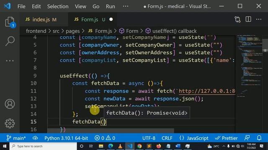This screenshot has height=150, width=268.
Task: Click the taskbar search box
Action: click(x=44, y=146)
